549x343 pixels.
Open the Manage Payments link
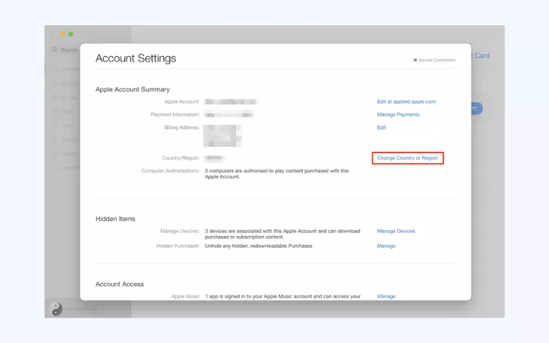click(x=398, y=115)
